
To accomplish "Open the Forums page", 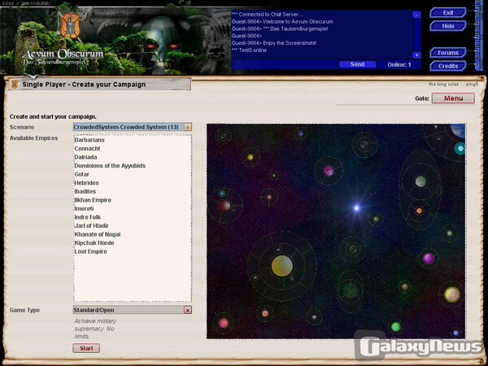I will coord(448,53).
